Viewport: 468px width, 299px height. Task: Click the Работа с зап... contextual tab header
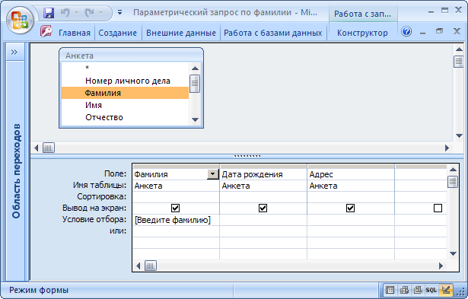(x=362, y=14)
